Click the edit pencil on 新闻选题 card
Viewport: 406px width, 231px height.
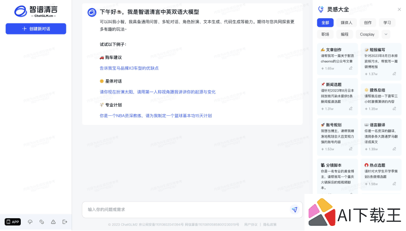click(x=351, y=109)
